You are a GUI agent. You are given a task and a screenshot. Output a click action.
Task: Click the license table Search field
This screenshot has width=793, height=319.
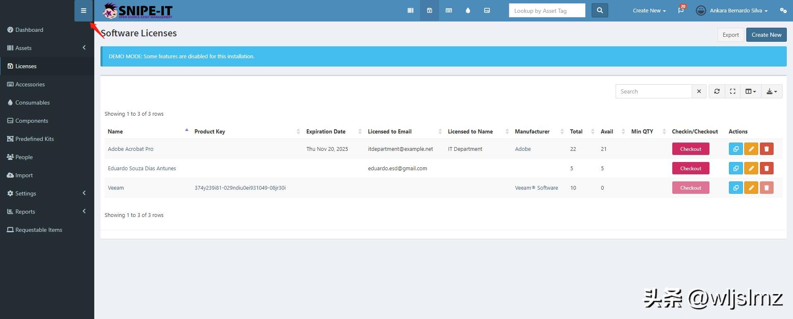coord(653,91)
